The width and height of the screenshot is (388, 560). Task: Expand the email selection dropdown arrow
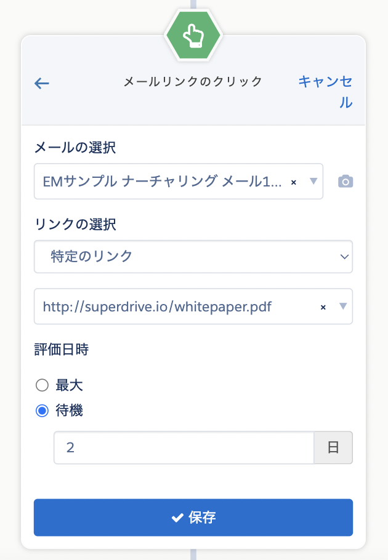313,181
